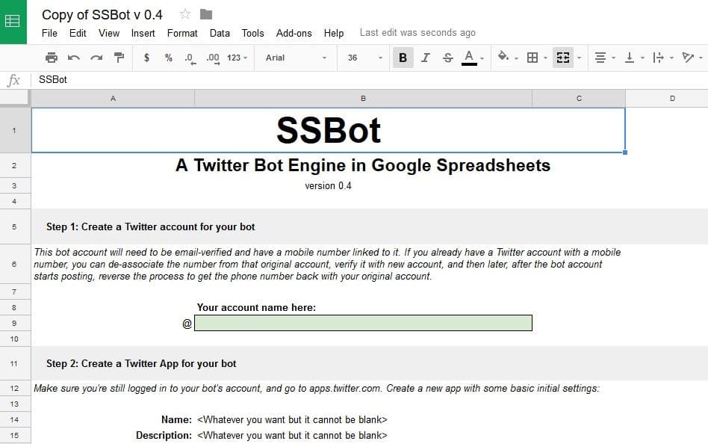The height and width of the screenshot is (444, 708).
Task: Choose a cell fill color
Action: click(x=503, y=57)
